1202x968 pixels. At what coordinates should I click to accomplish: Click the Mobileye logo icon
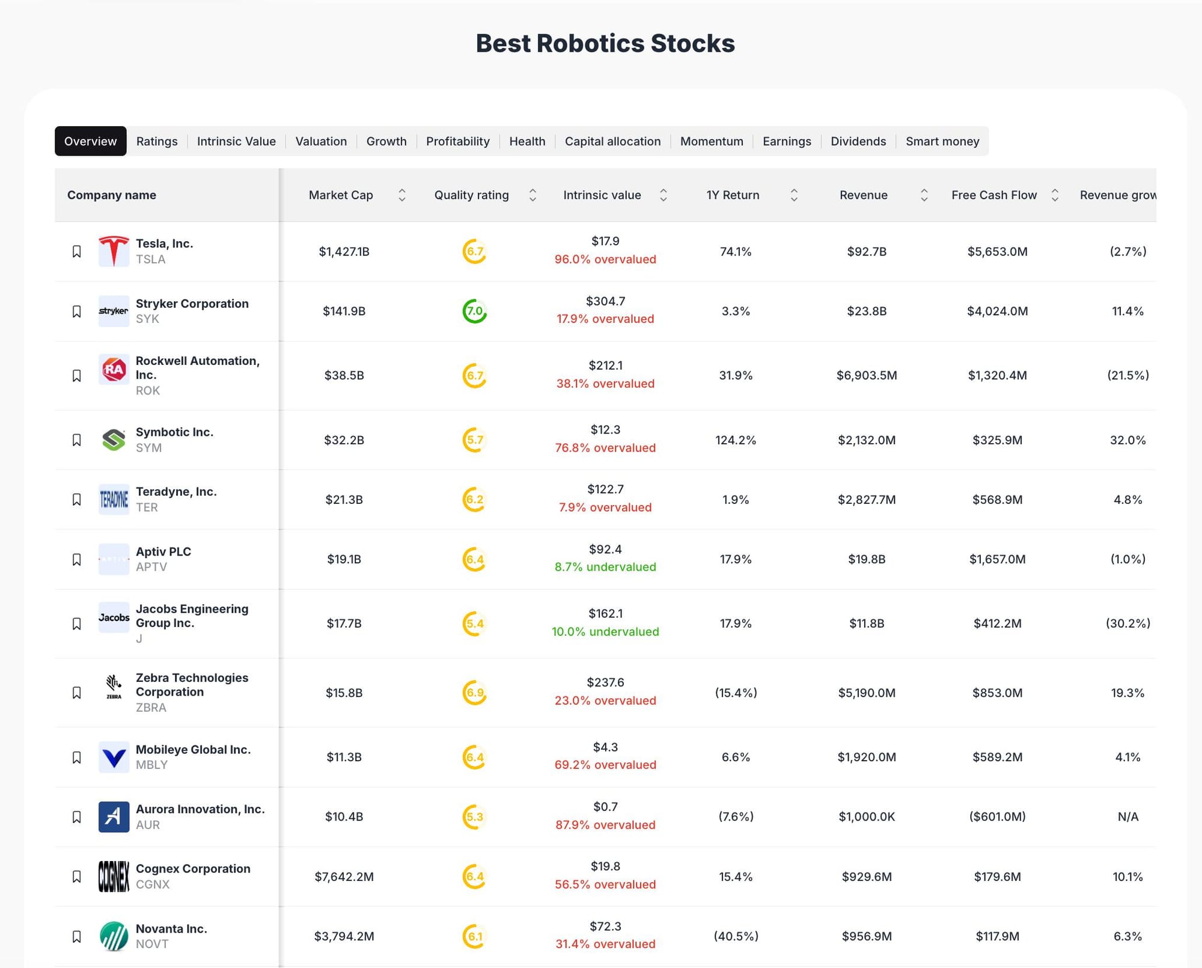coord(114,756)
